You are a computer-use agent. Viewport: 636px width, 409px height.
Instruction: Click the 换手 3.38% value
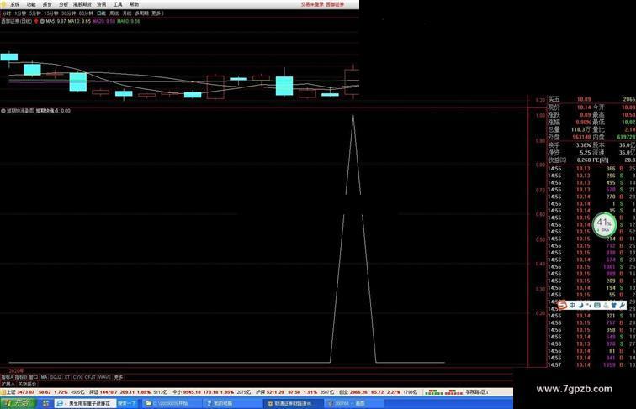(582, 145)
